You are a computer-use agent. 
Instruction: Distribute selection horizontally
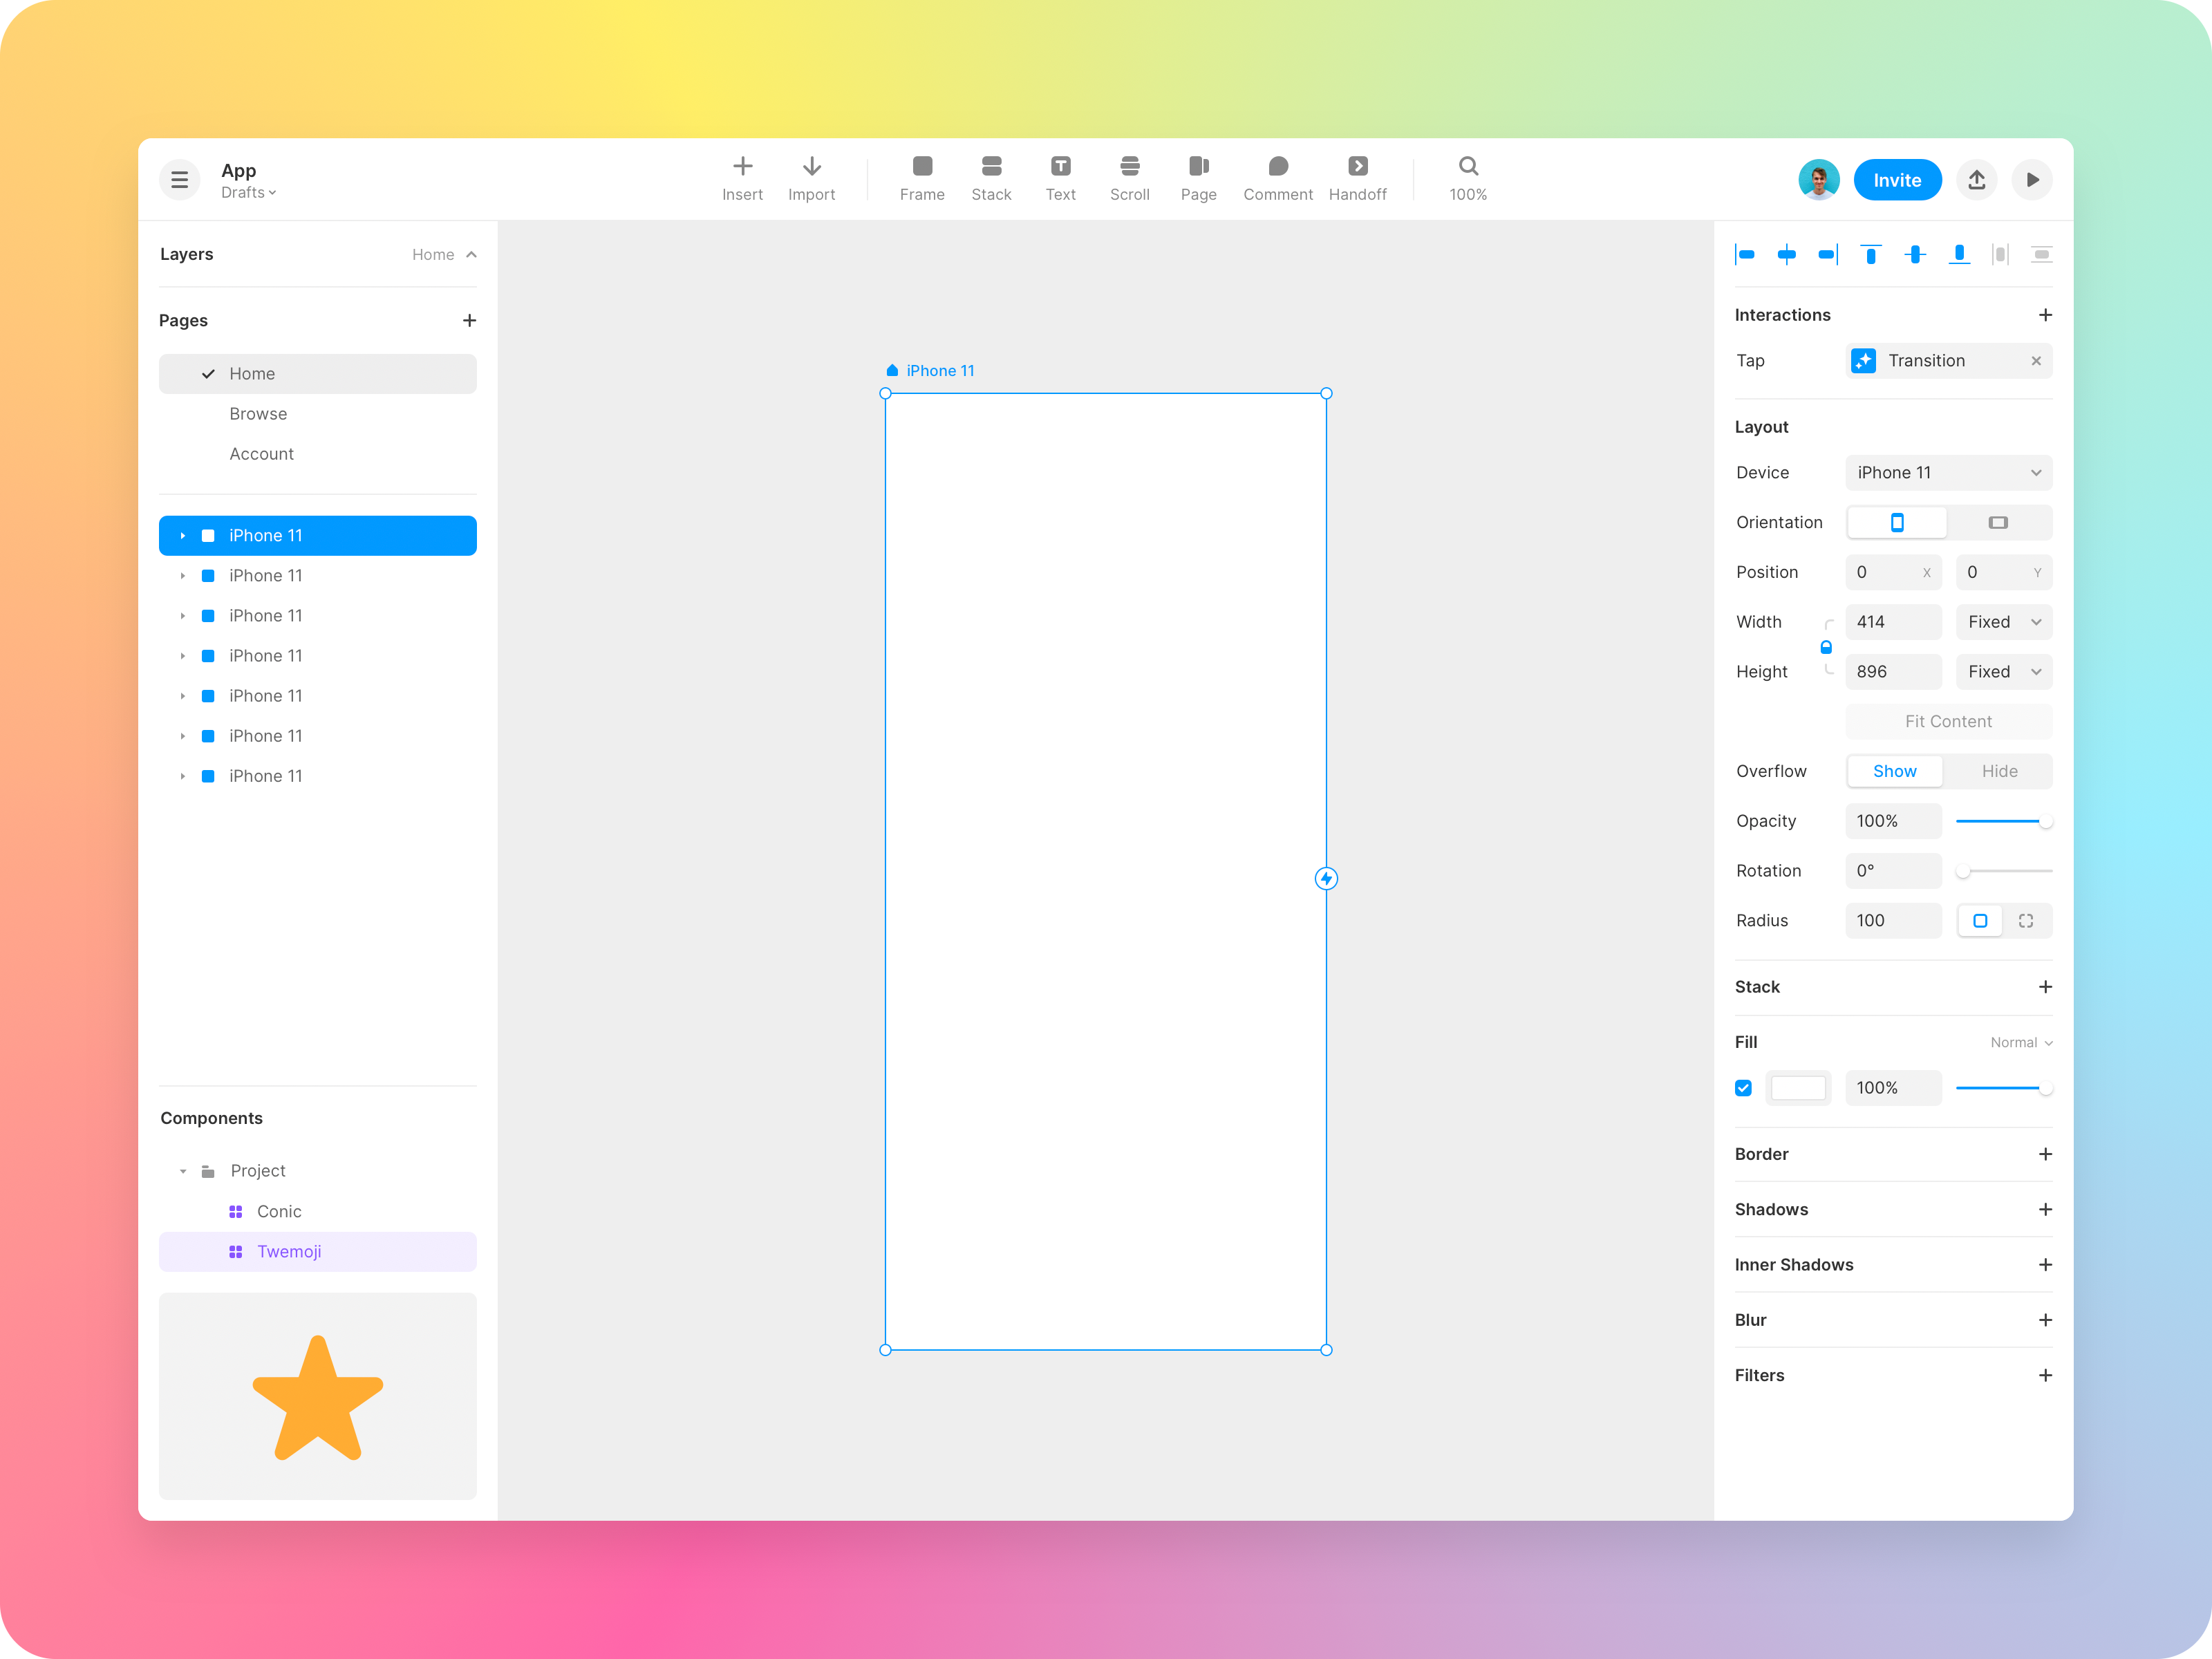tap(1999, 255)
